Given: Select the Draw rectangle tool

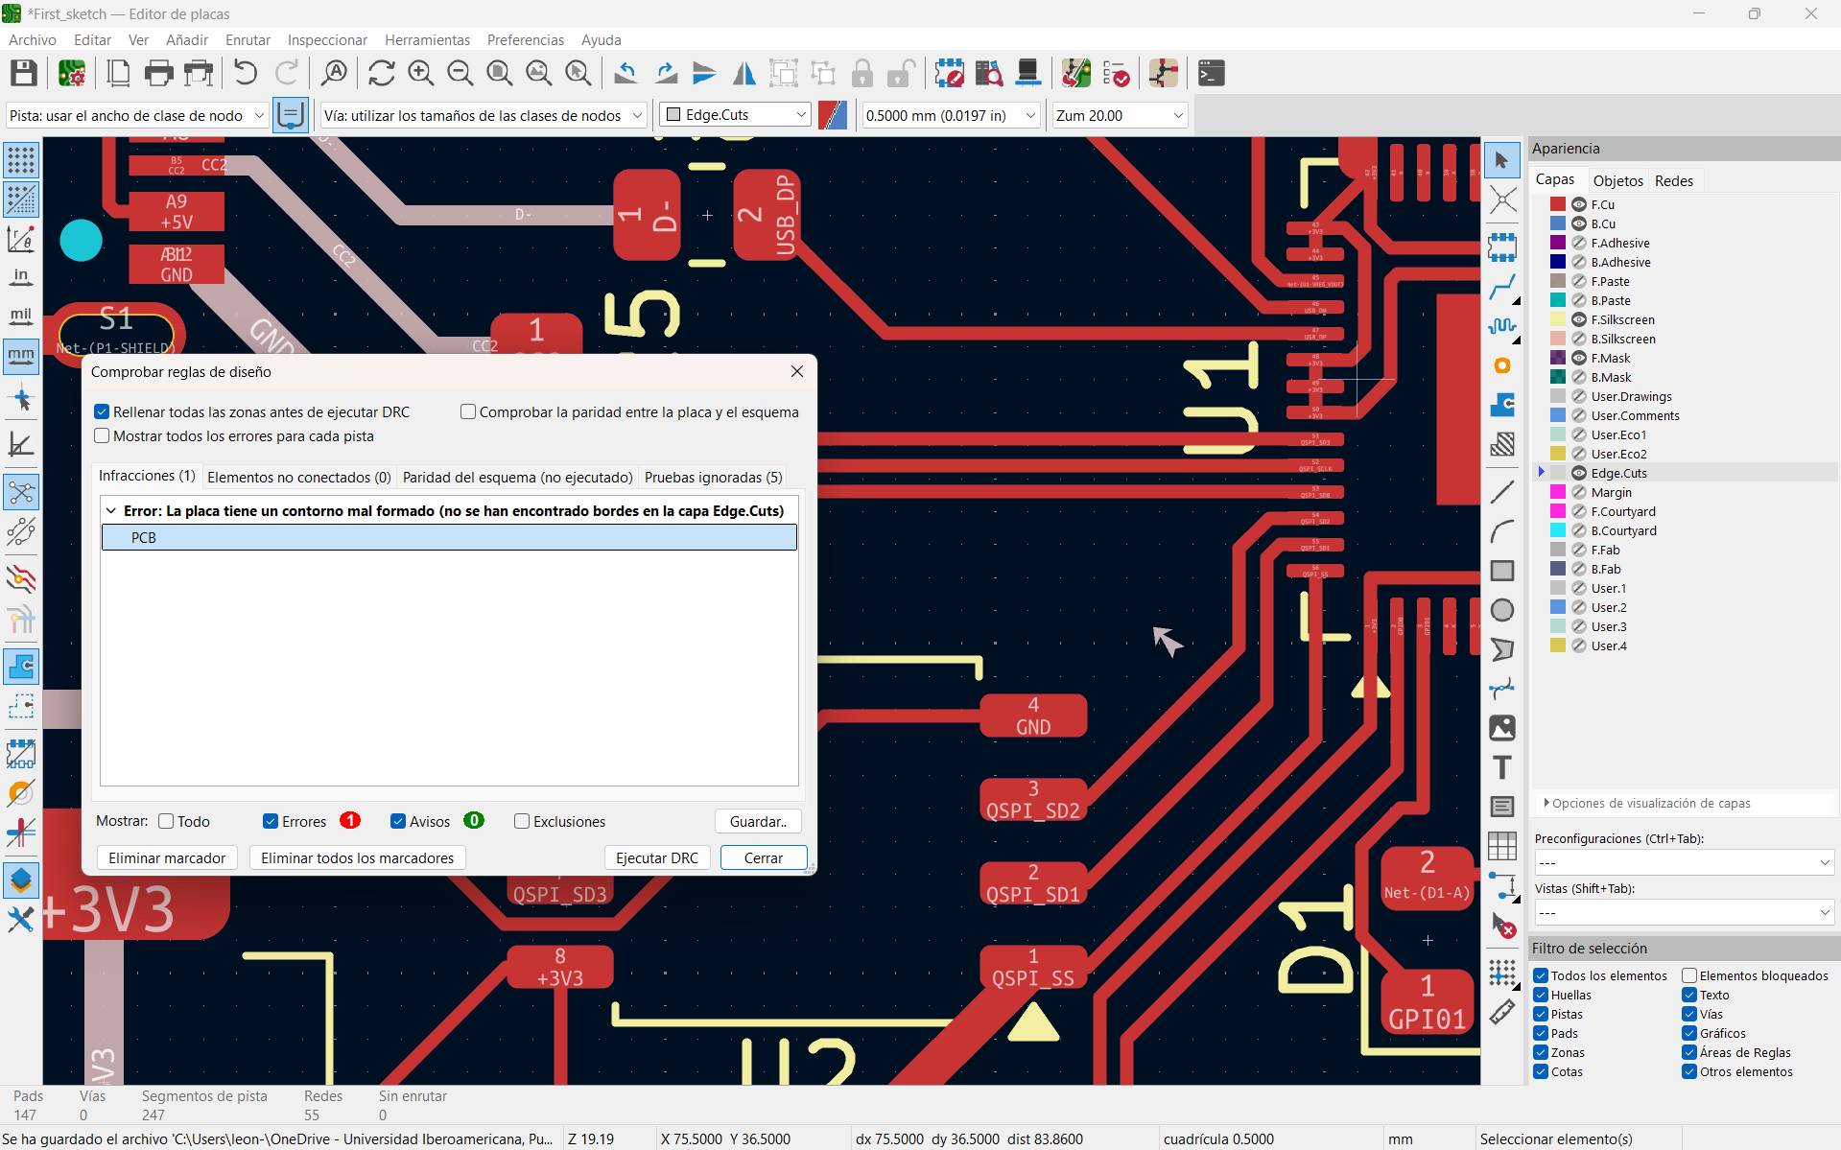Looking at the screenshot, I should click(1501, 571).
